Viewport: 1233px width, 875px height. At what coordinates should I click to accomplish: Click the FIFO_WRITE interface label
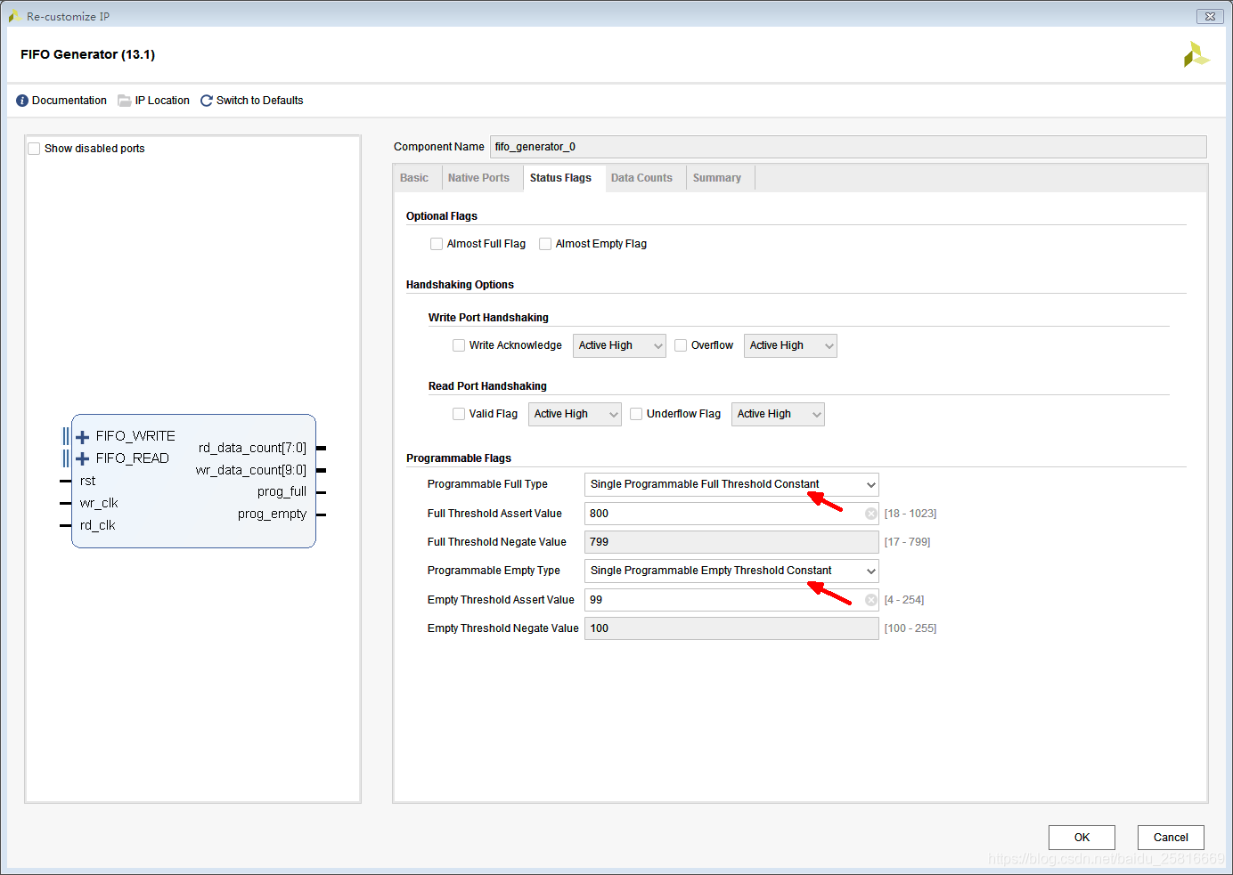pos(135,436)
